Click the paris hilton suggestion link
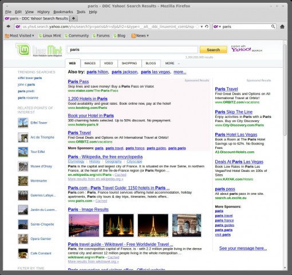Viewport: 292px width, 275px height. (x=97, y=72)
